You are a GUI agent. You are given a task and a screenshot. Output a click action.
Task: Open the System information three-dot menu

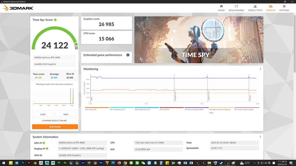click(260, 137)
